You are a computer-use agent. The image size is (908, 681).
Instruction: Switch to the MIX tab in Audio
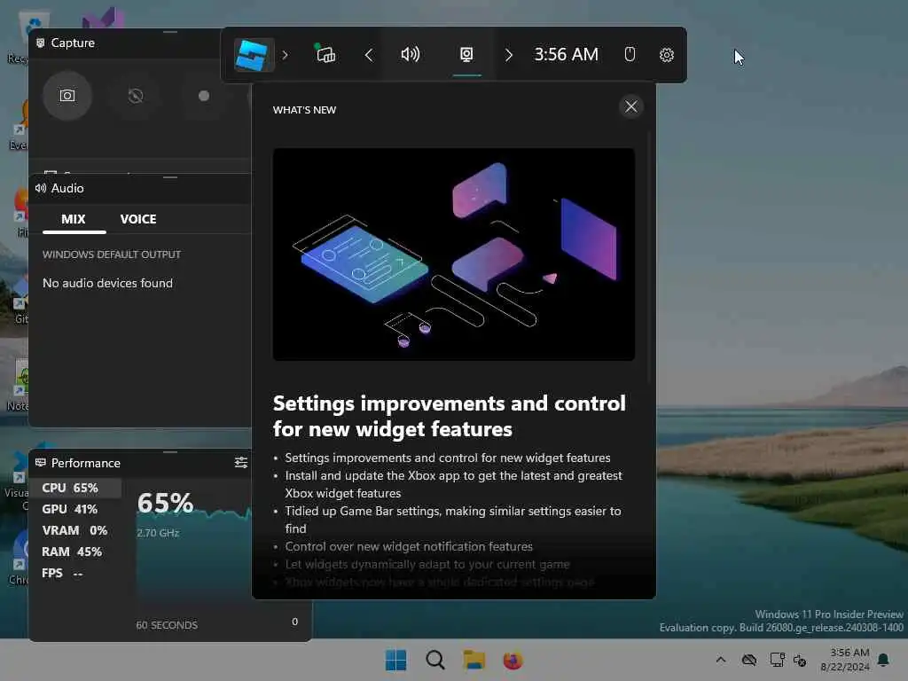(74, 219)
